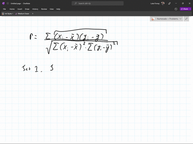
Task: Click the full page view expand icon
Action: pyautogui.click(x=186, y=19)
